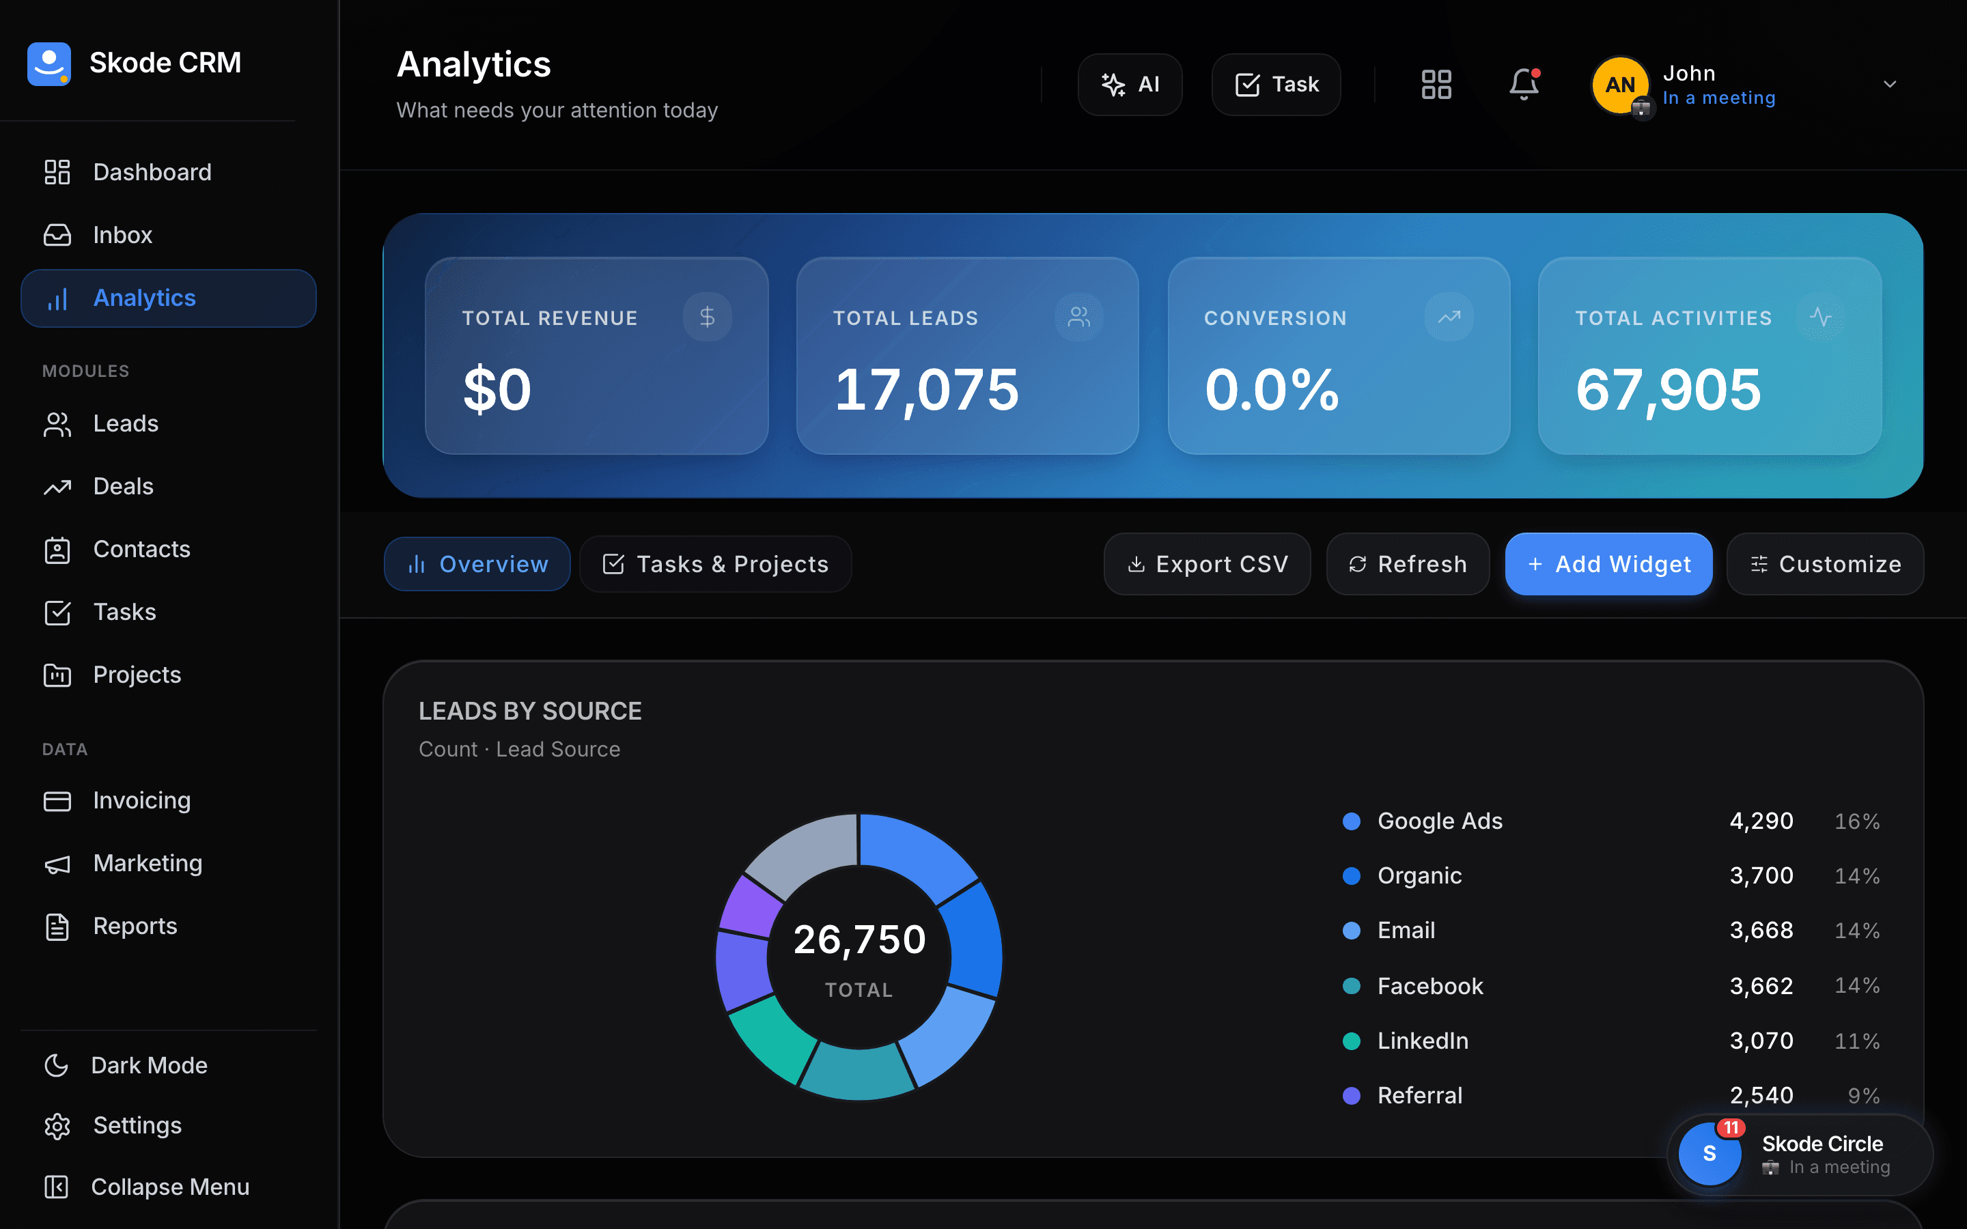Open Invoicing under Data
The width and height of the screenshot is (1967, 1229).
click(x=168, y=801)
